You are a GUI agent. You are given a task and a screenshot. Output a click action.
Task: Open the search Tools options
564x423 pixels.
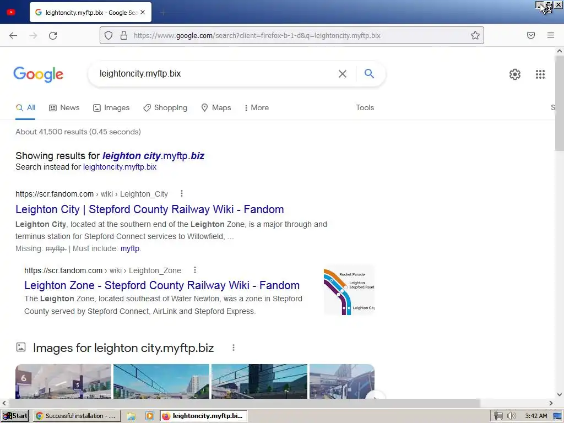click(365, 107)
